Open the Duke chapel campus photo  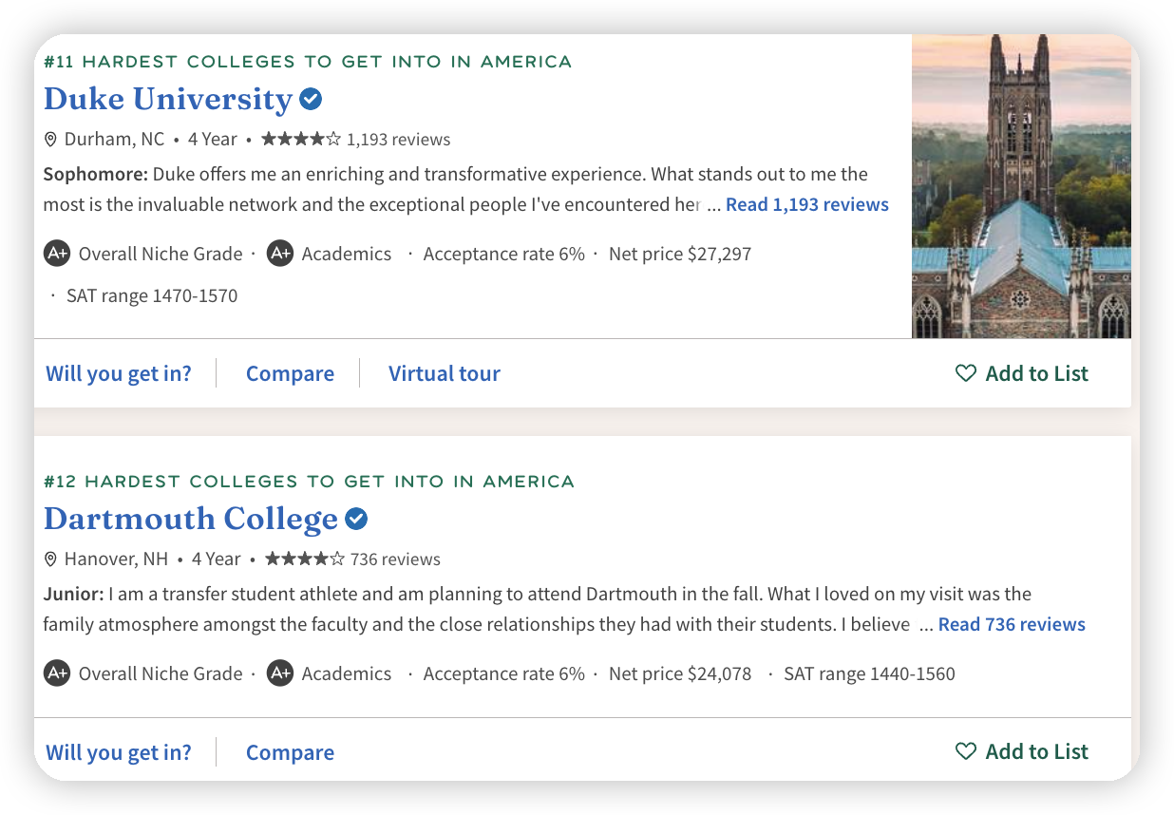[1021, 186]
